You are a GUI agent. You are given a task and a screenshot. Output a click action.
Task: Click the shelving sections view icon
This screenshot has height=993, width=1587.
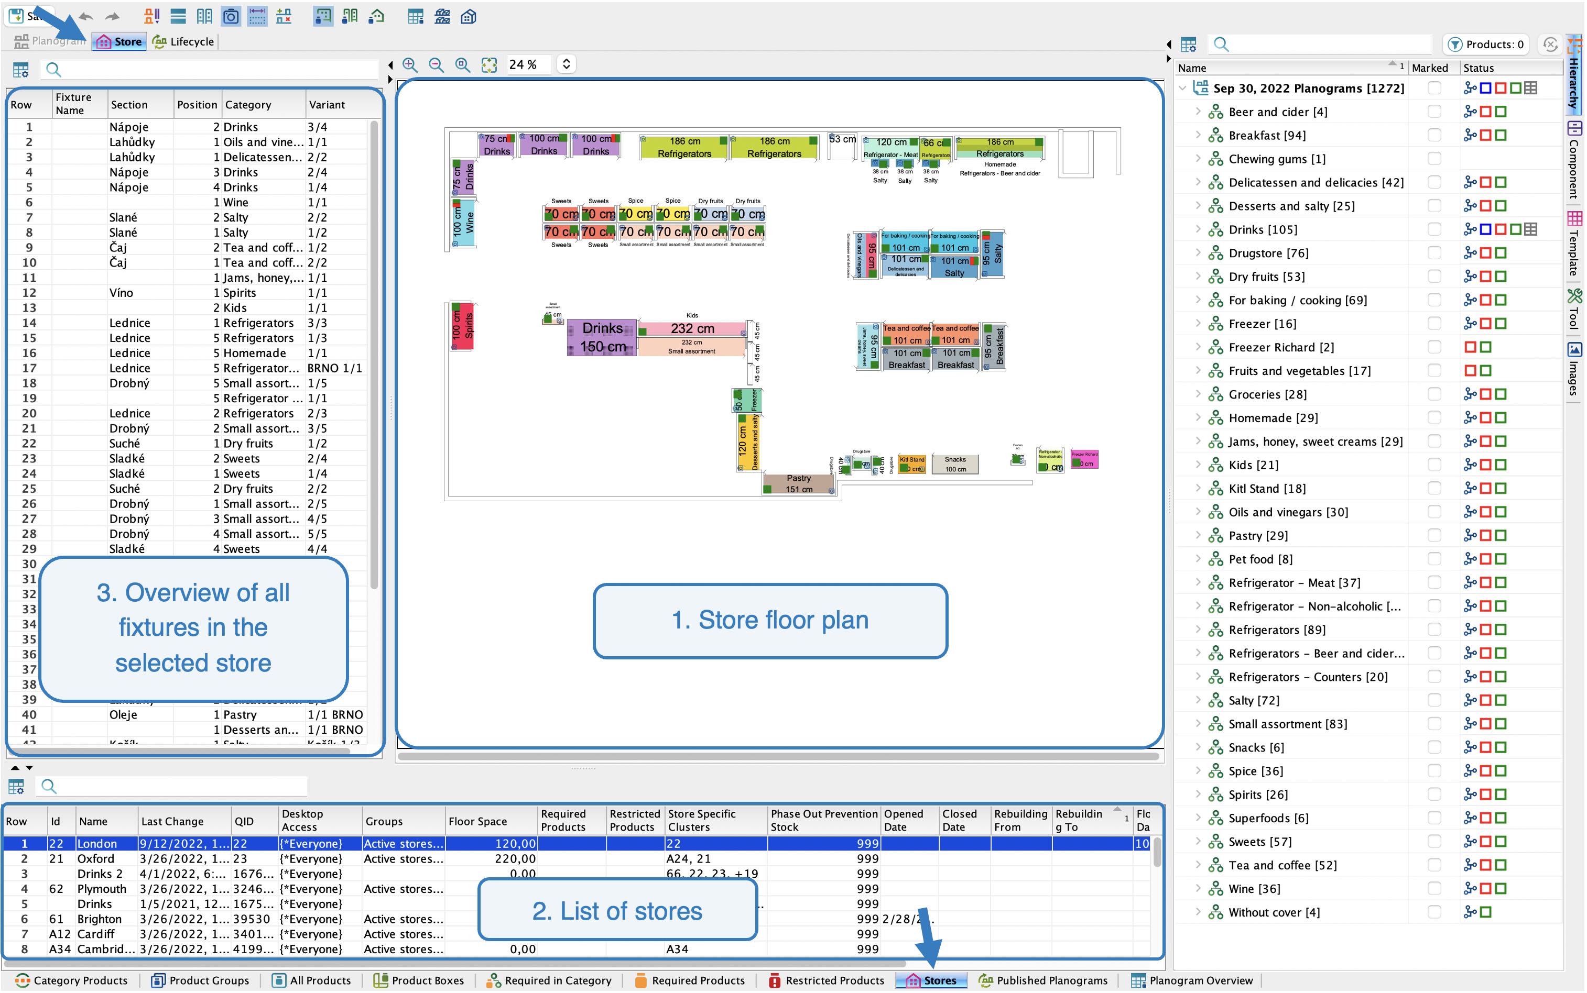coord(204,16)
